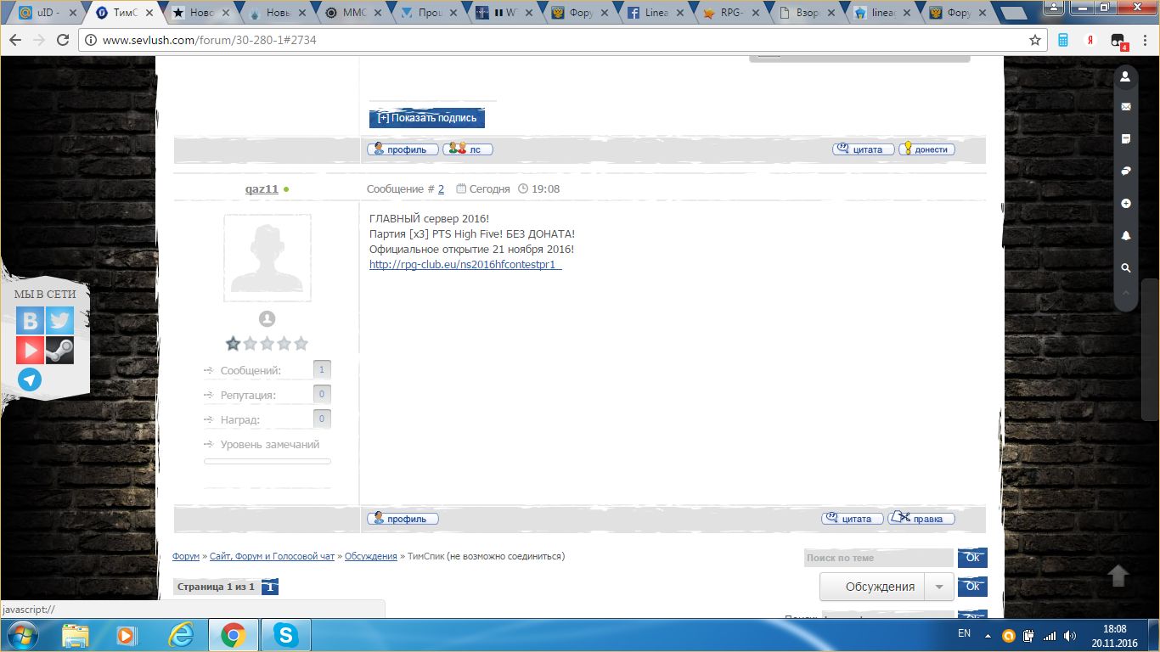Open the Telegram icon in Мы в сети

tap(30, 379)
